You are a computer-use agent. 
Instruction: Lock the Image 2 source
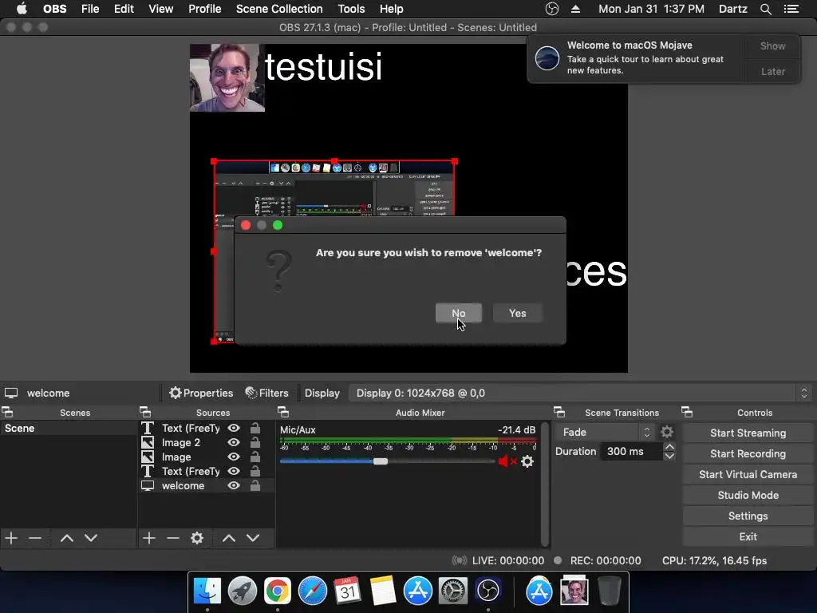[255, 442]
